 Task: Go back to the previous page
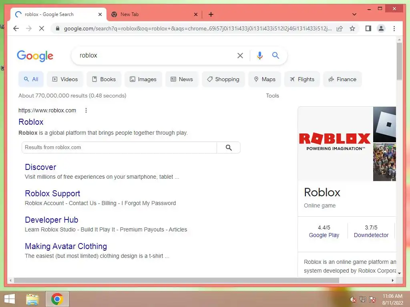pyautogui.click(x=16, y=28)
